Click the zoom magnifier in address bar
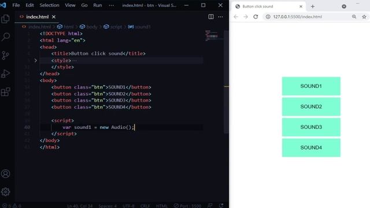The width and height of the screenshot is (370, 208). tap(354, 17)
